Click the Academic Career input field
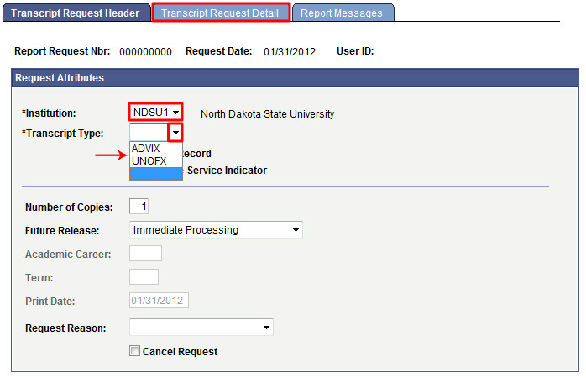Viewport: 586px width, 378px height. pyautogui.click(x=145, y=254)
